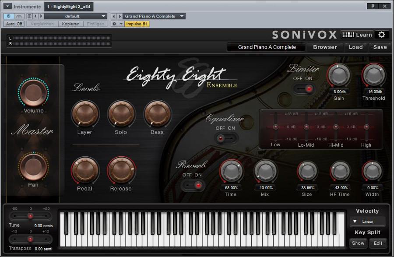Expand the dropdown arrow beside the gear icon

tap(121, 24)
